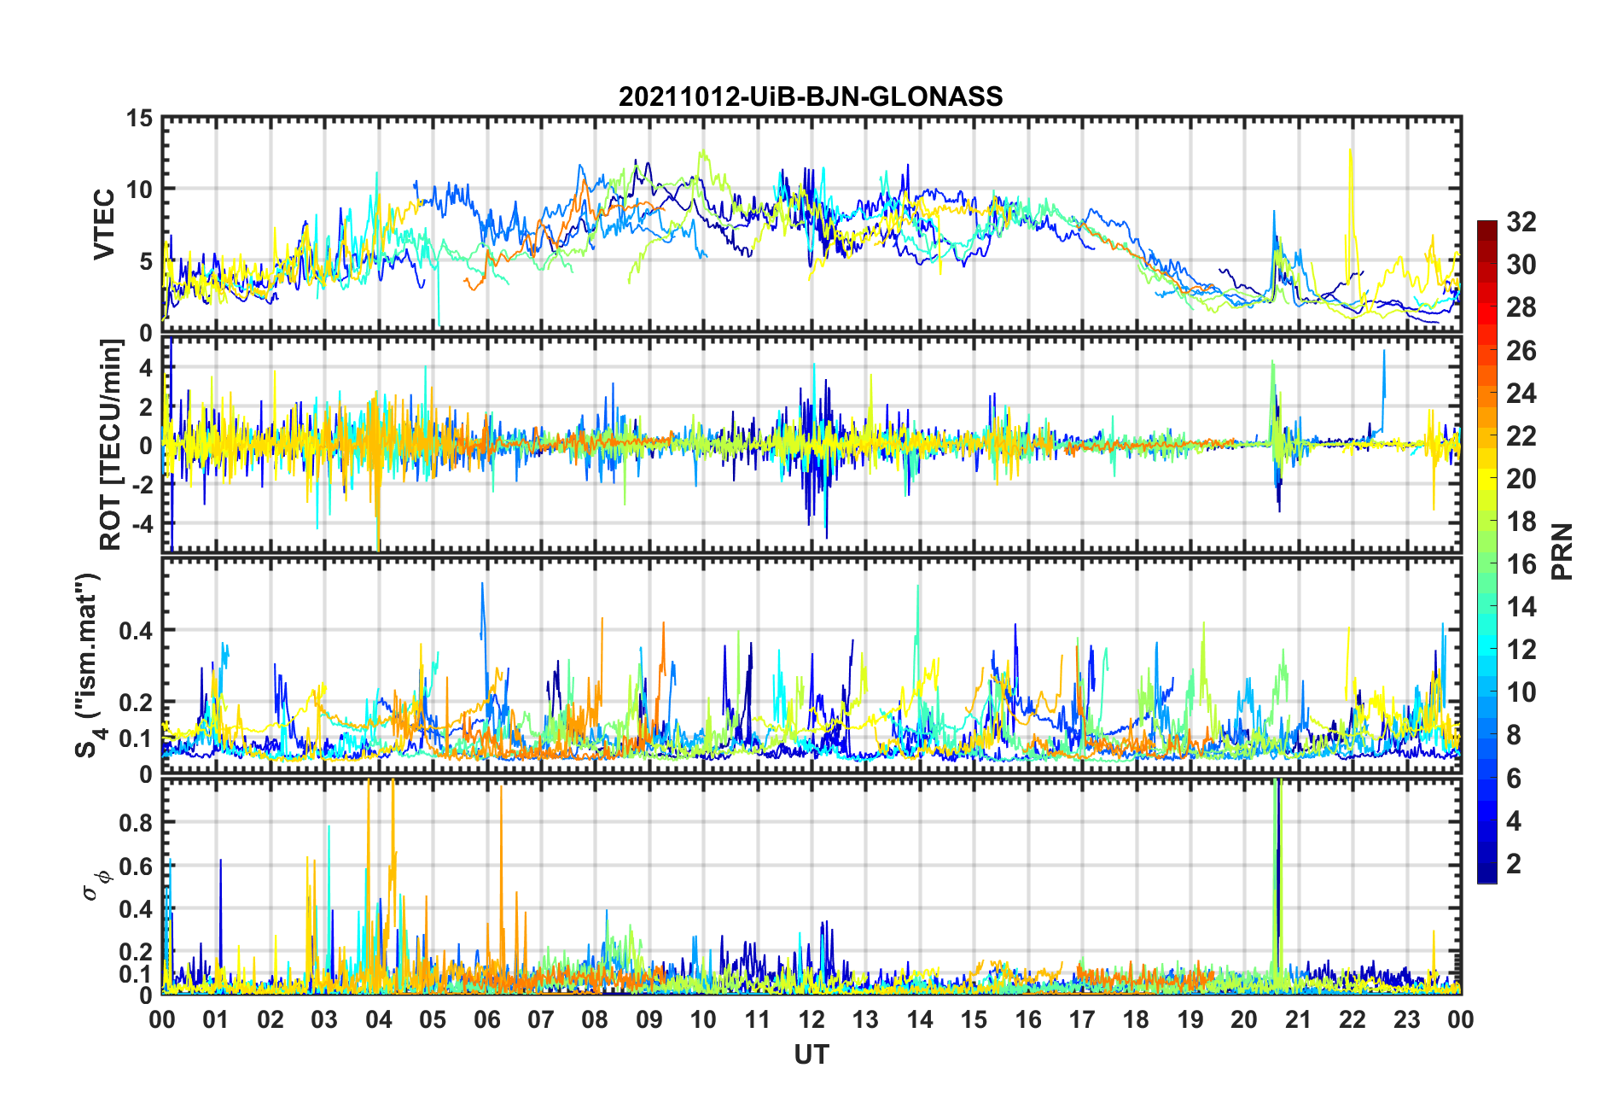1623x1103 pixels.
Task: Click colorbar tick label 24
Action: click(x=1521, y=393)
